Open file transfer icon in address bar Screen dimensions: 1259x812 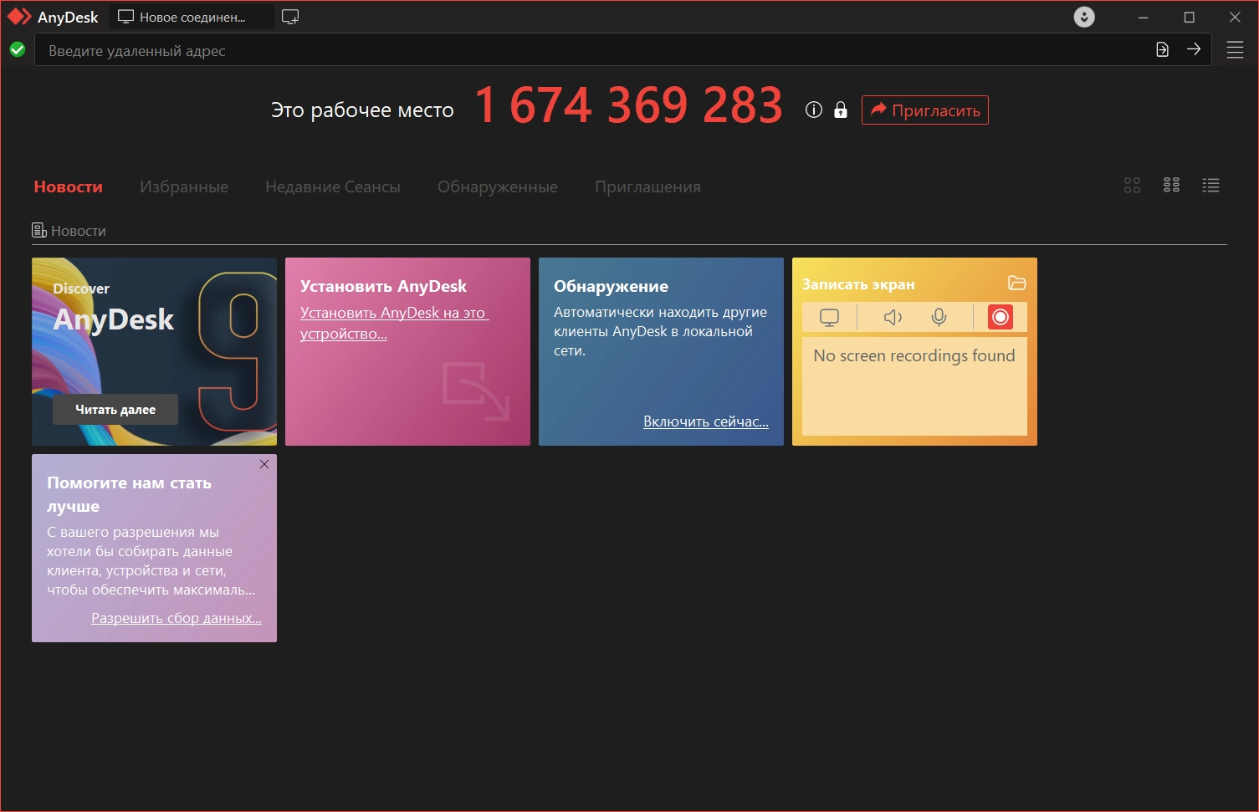(1162, 49)
